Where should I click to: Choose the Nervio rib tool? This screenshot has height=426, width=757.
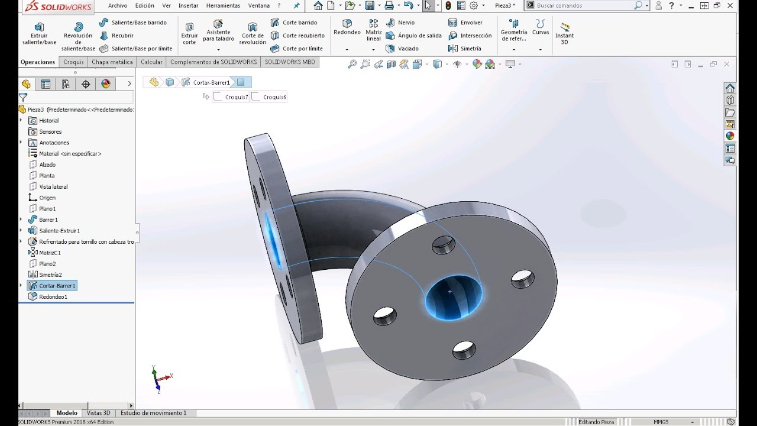click(400, 22)
